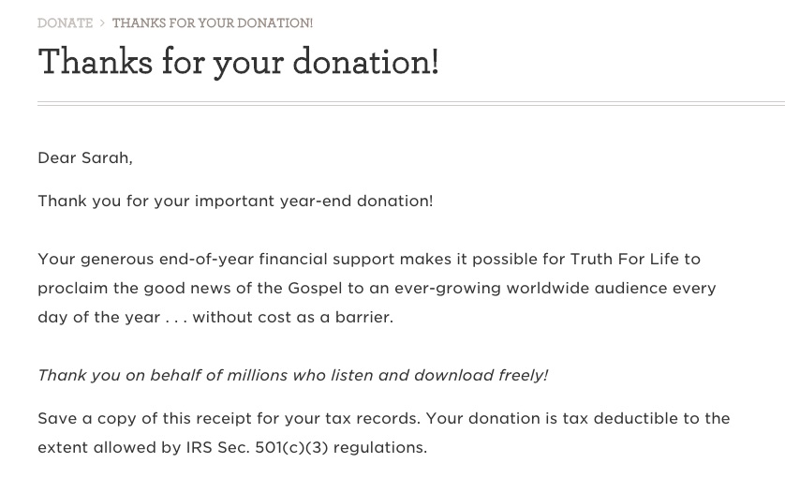Open the DONATE breadcrumb link
This screenshot has height=478, width=785.
[65, 23]
